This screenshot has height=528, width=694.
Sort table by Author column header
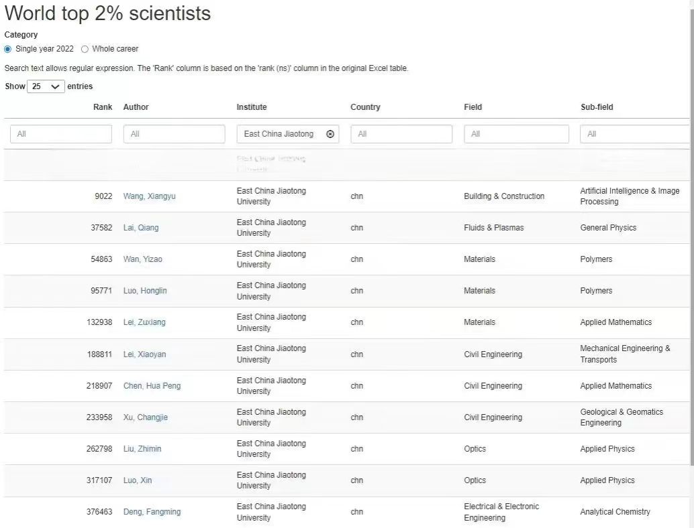click(x=136, y=107)
